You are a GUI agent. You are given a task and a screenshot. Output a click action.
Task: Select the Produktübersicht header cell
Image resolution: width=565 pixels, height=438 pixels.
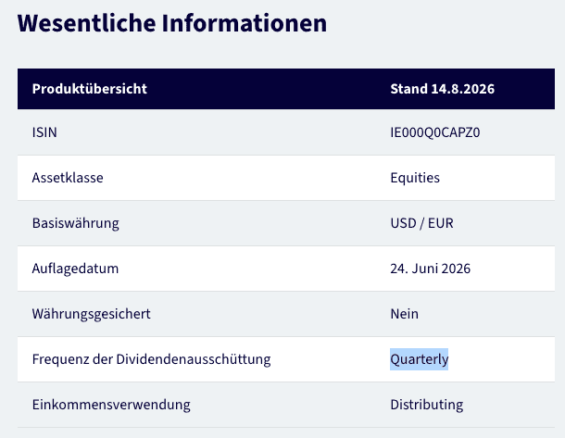pyautogui.click(x=89, y=89)
